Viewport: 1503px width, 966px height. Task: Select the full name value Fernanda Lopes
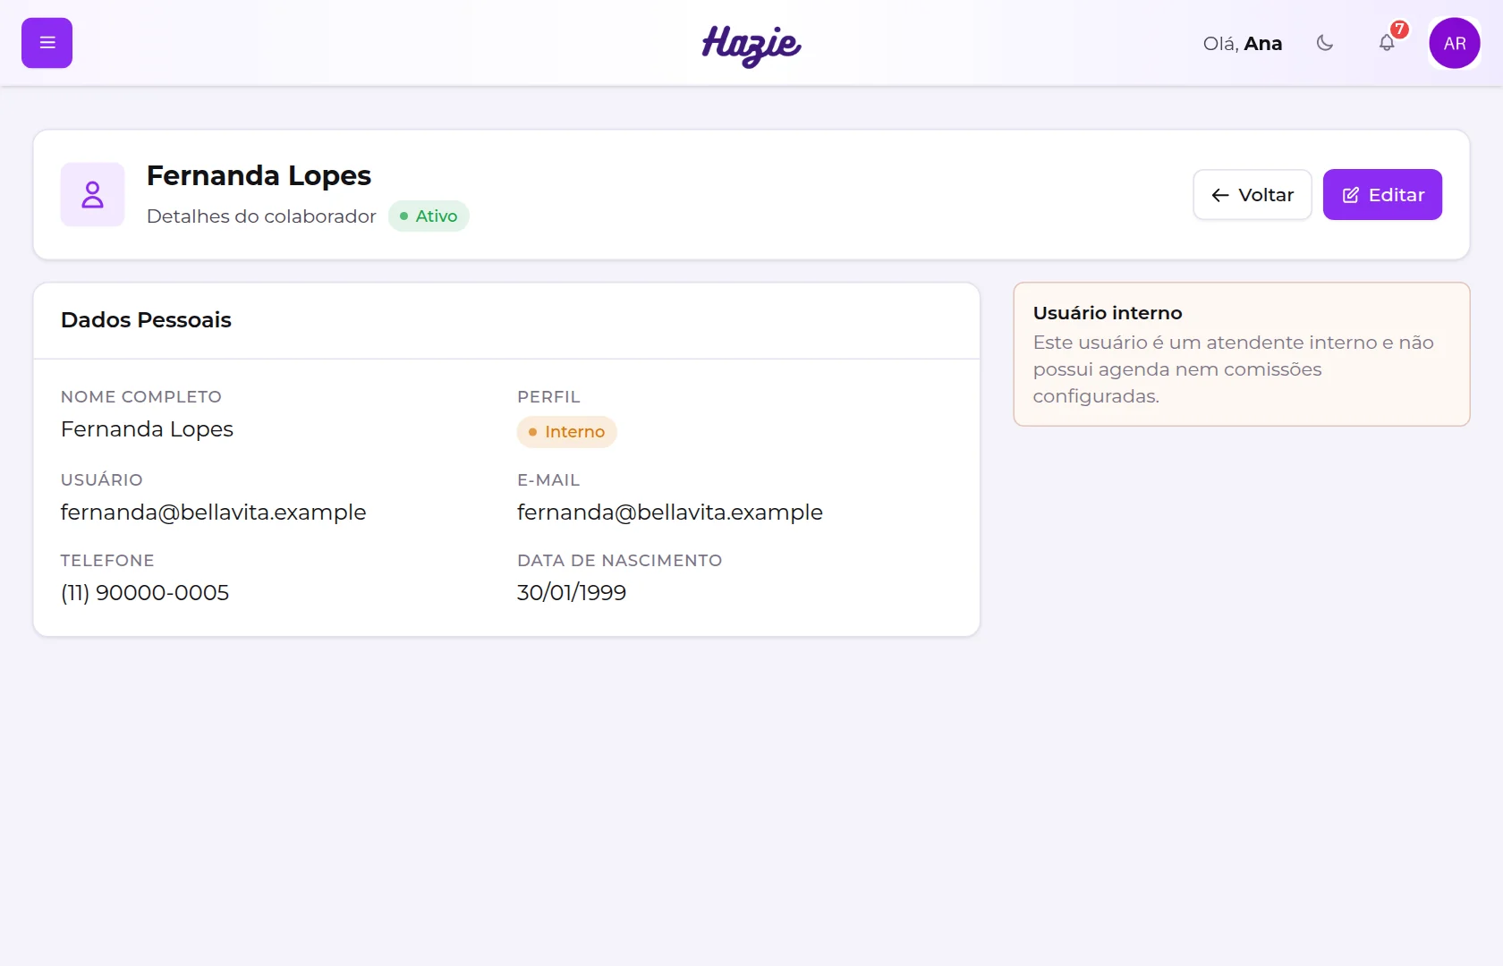[x=147, y=429]
